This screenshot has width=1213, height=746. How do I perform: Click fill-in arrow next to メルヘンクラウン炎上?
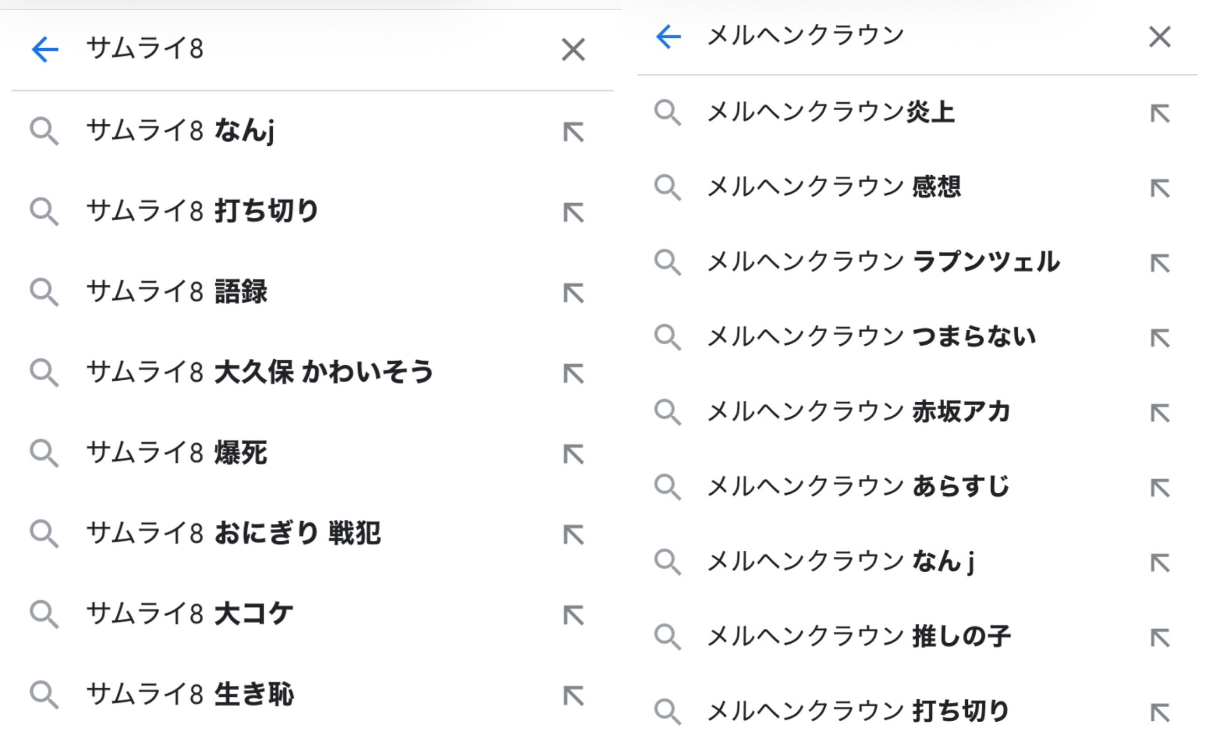1160,113
